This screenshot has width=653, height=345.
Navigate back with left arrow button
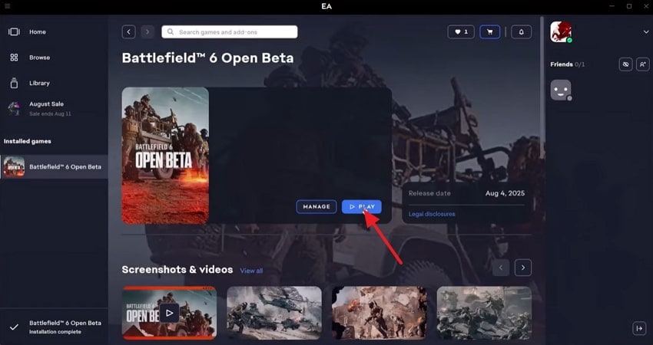tap(129, 32)
